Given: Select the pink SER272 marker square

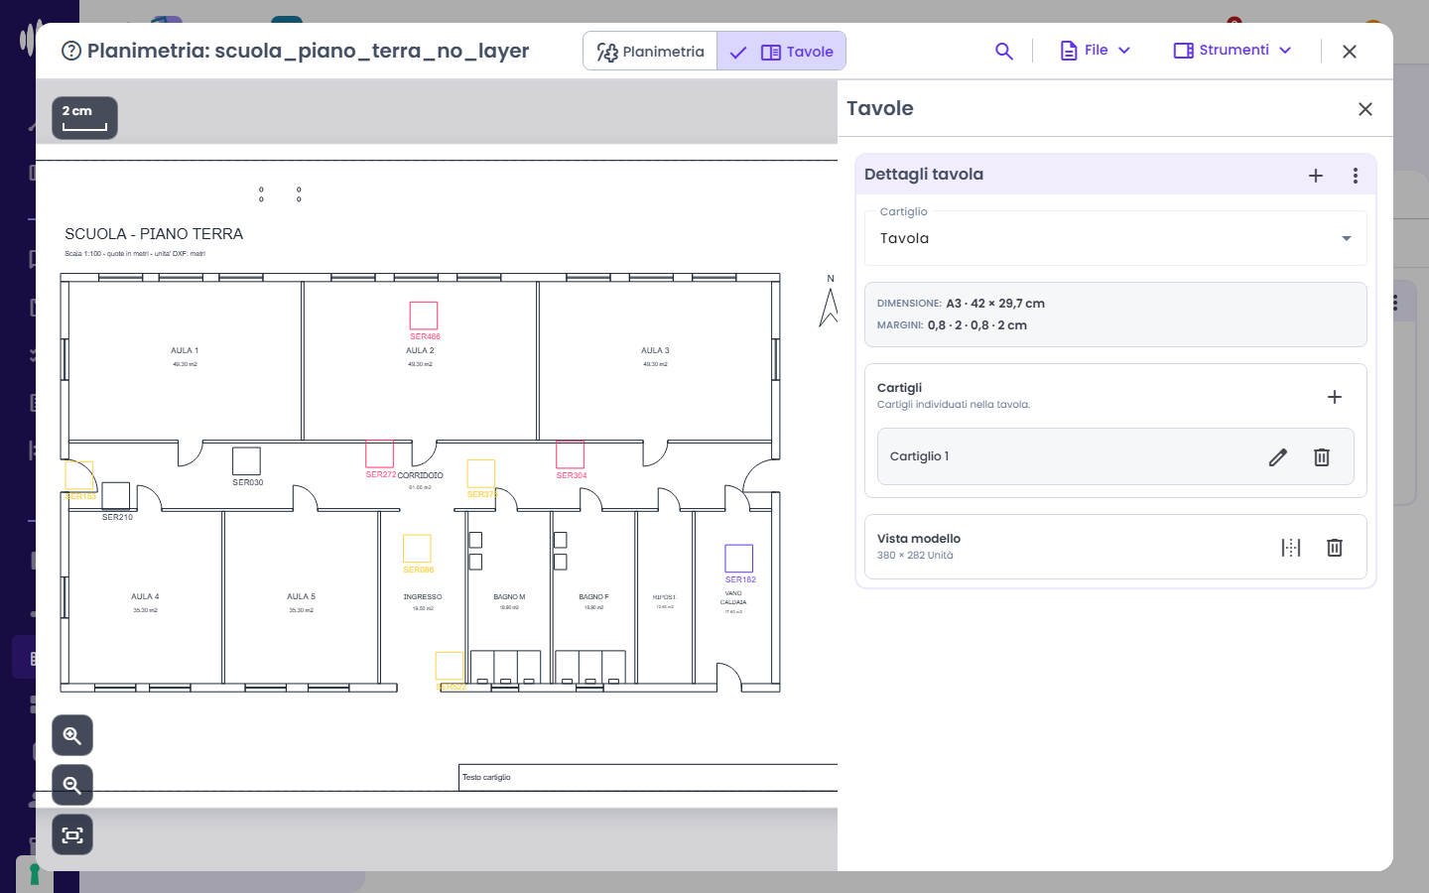Looking at the screenshot, I should [379, 453].
